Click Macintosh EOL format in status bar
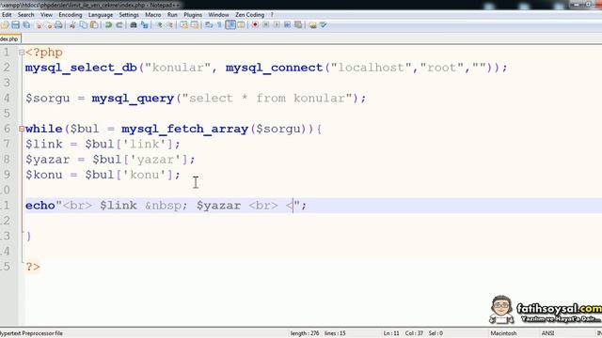602x338 pixels. [503, 333]
